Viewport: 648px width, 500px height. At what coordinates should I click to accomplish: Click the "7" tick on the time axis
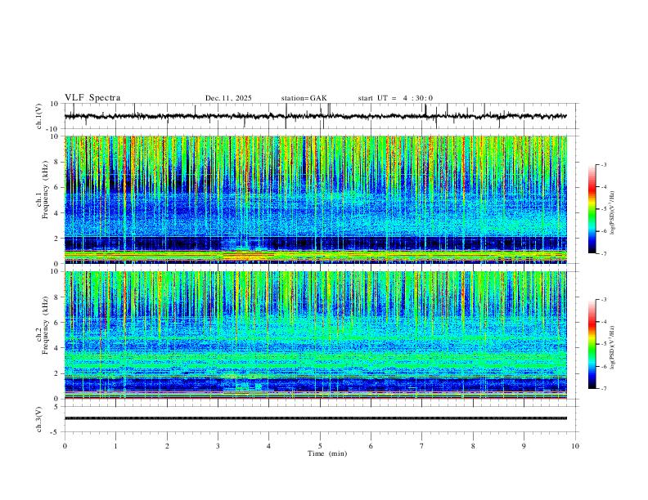pos(422,446)
